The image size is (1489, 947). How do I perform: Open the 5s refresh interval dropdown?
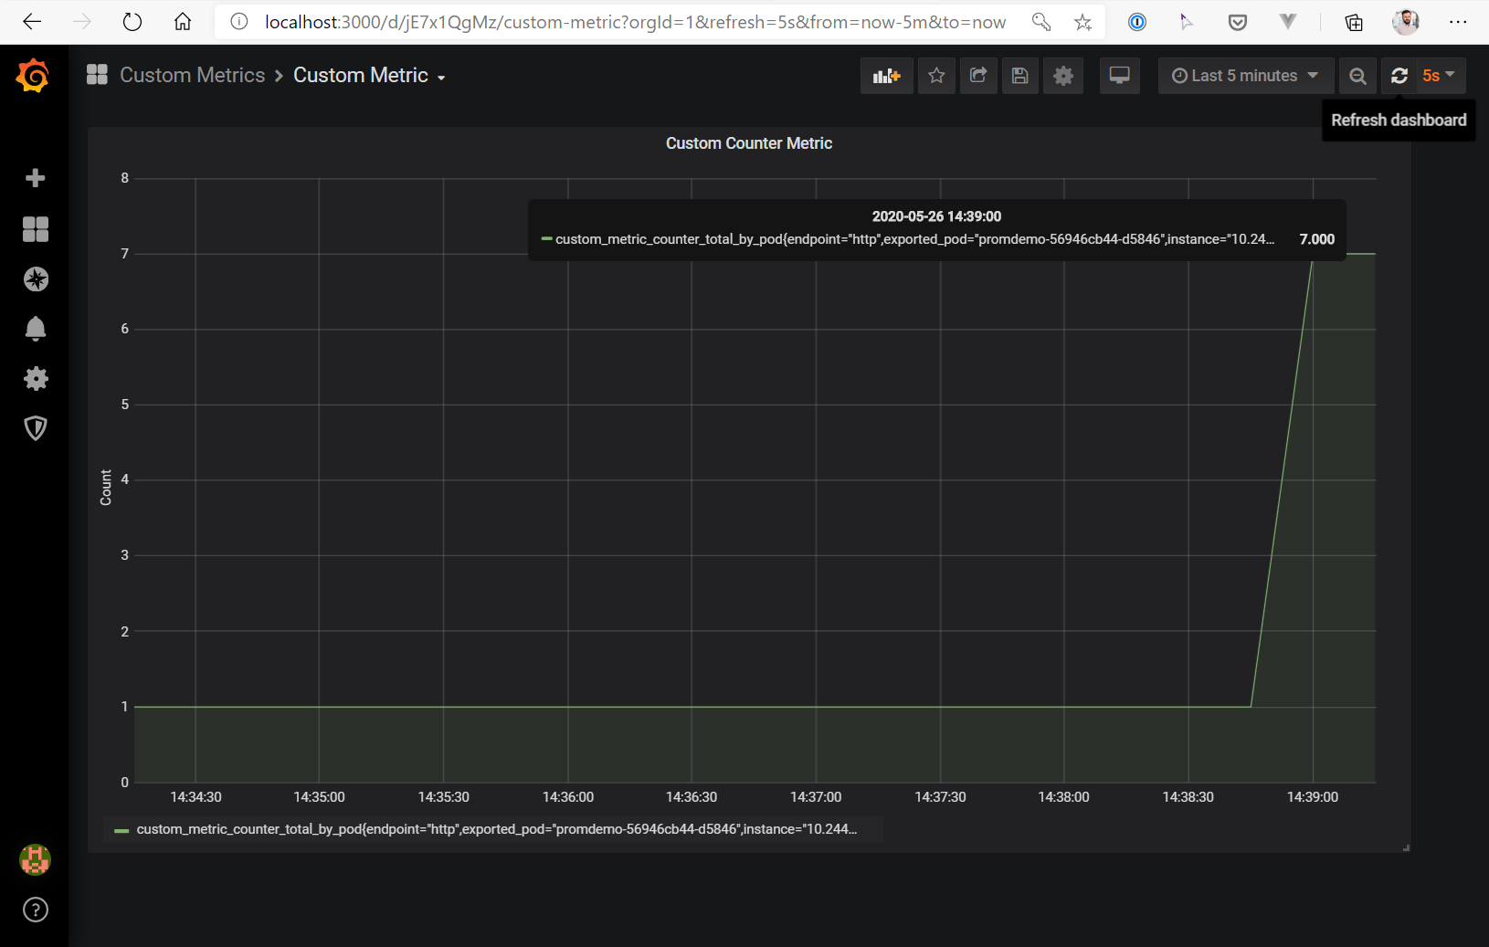tap(1440, 76)
